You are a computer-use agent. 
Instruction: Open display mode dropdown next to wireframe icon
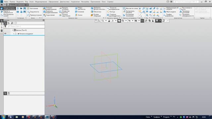[126, 21]
